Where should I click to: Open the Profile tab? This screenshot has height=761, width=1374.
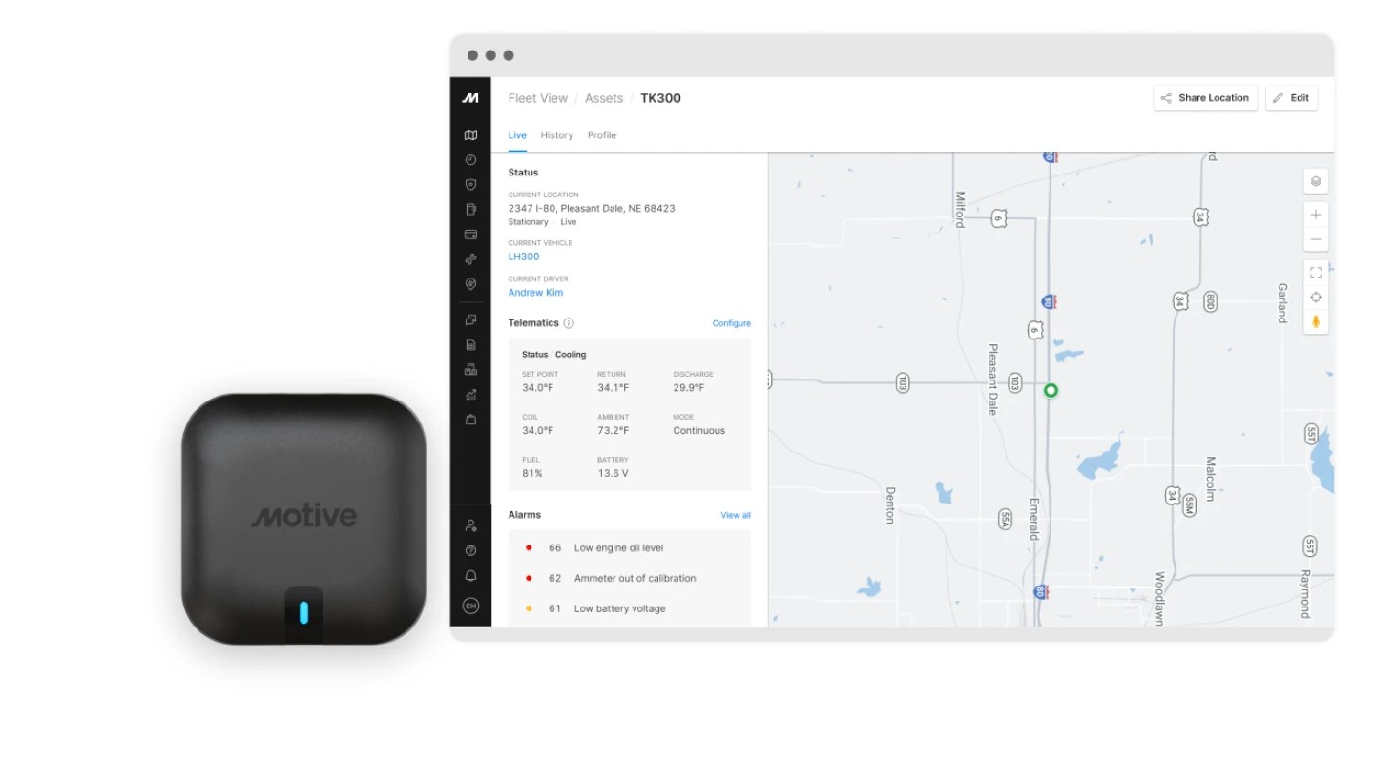601,134
